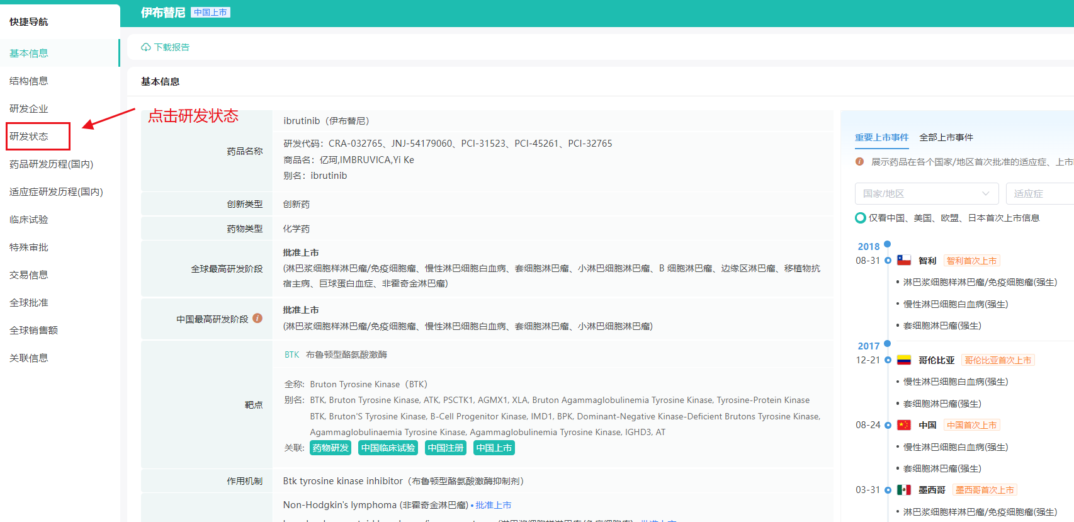Click the Btk tyrosine kinase inhibitor mechanism text
This screenshot has height=522, width=1074.
403,481
